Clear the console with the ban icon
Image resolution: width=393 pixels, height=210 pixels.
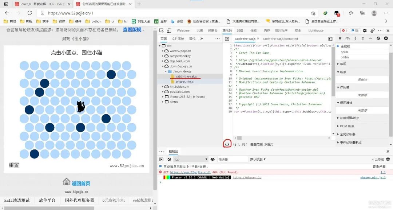(x=169, y=159)
